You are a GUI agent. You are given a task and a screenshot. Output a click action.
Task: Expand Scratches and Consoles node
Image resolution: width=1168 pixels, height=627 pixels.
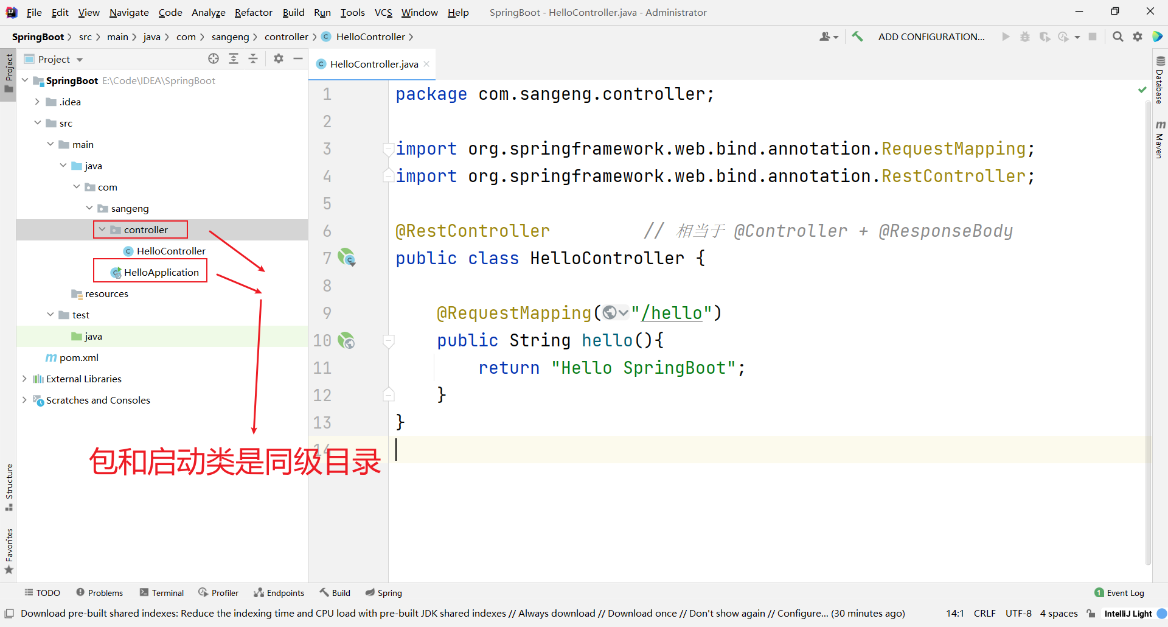click(x=24, y=400)
